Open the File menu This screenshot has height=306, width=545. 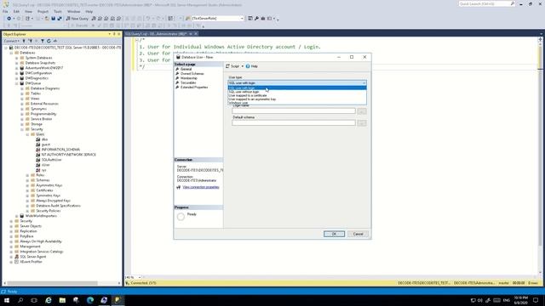(5, 11)
